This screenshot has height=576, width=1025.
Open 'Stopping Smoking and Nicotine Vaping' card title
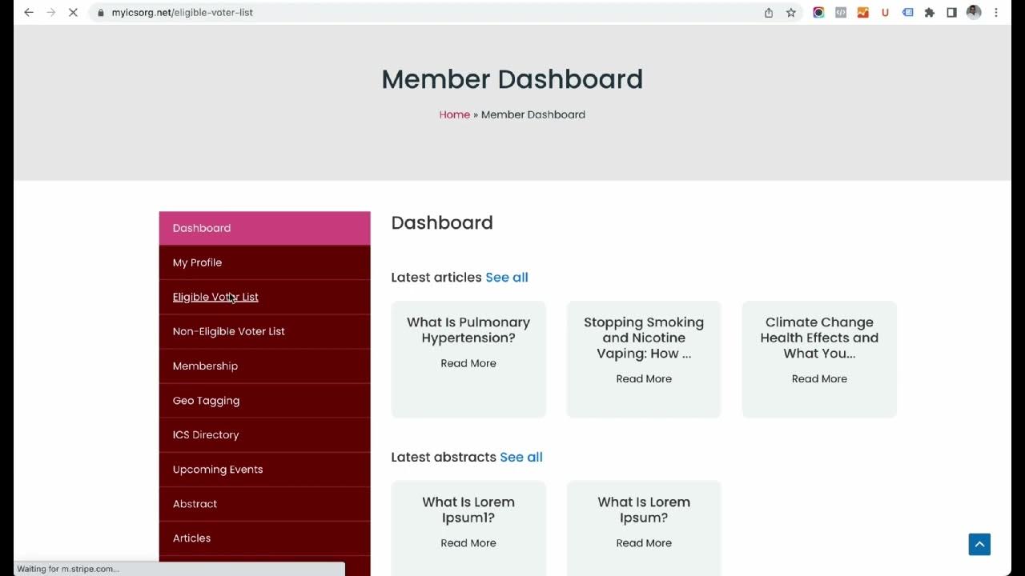644,338
